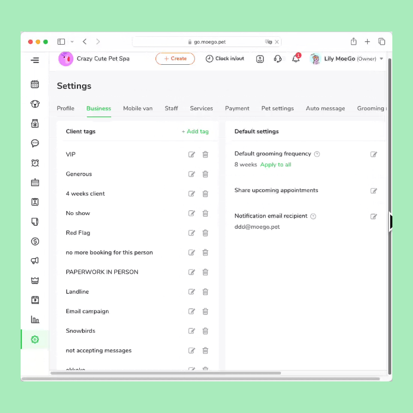The height and width of the screenshot is (413, 413).
Task: Click the Safari share icon
Action: (353, 41)
